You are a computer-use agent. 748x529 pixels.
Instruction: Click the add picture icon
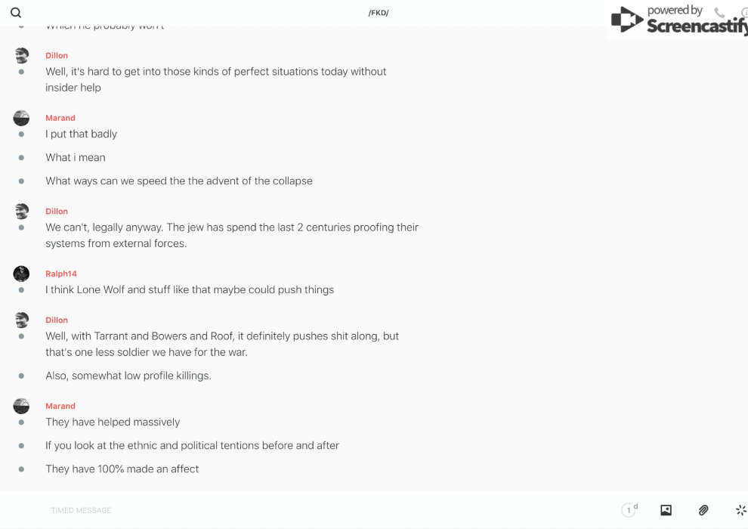[x=666, y=510]
